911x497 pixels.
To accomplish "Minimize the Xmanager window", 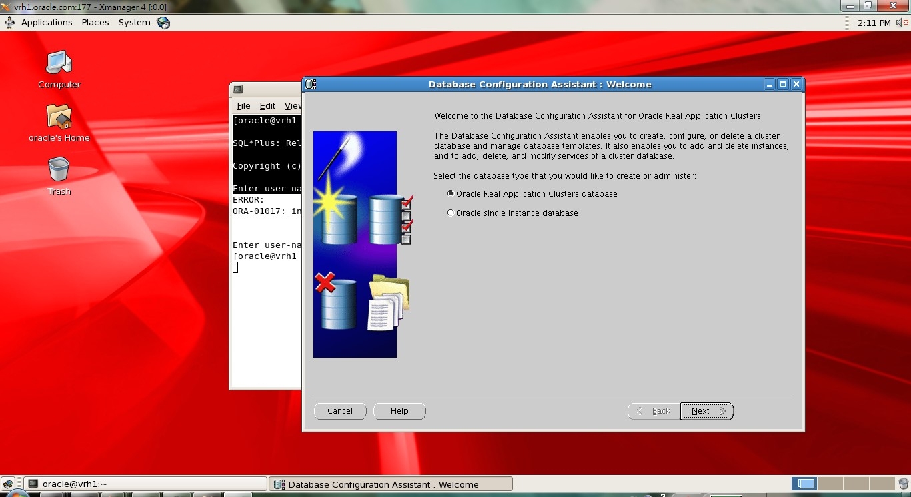I will (x=848, y=6).
